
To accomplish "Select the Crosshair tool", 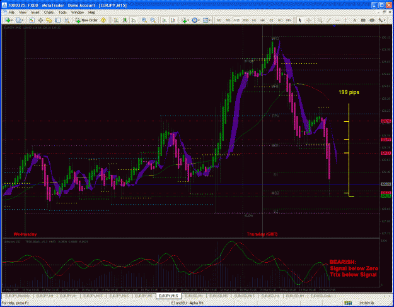I will [x=309, y=20].
